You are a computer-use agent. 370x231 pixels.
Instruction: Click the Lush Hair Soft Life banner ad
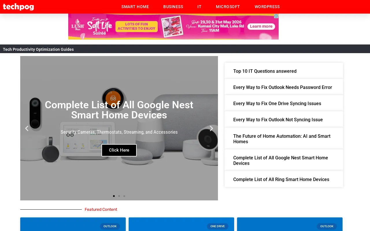pyautogui.click(x=173, y=27)
